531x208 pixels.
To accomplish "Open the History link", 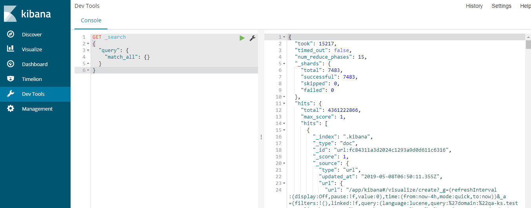I will 474,6.
